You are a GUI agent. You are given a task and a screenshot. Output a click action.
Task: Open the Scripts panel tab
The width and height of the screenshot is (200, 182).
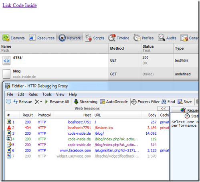coord(95,38)
